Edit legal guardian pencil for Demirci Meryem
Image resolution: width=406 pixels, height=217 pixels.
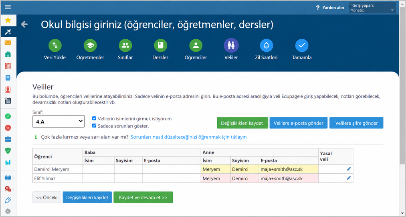click(349, 169)
